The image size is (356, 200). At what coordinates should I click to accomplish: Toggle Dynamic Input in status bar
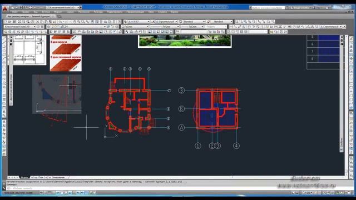click(x=78, y=193)
